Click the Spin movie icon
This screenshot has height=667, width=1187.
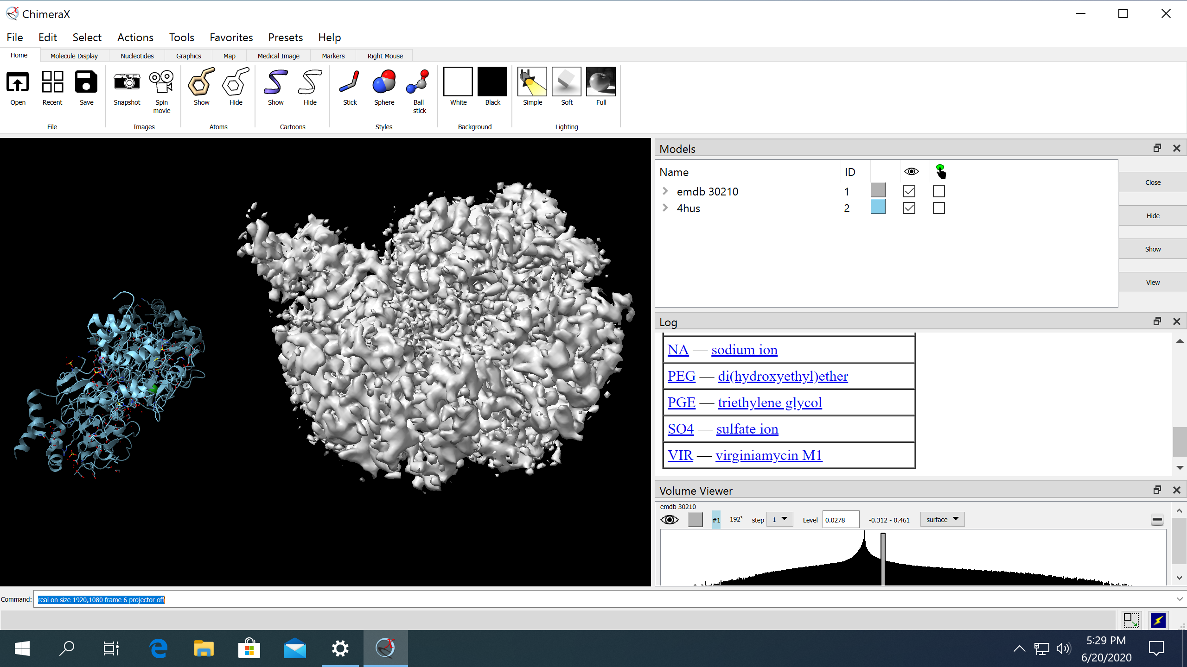click(x=161, y=82)
